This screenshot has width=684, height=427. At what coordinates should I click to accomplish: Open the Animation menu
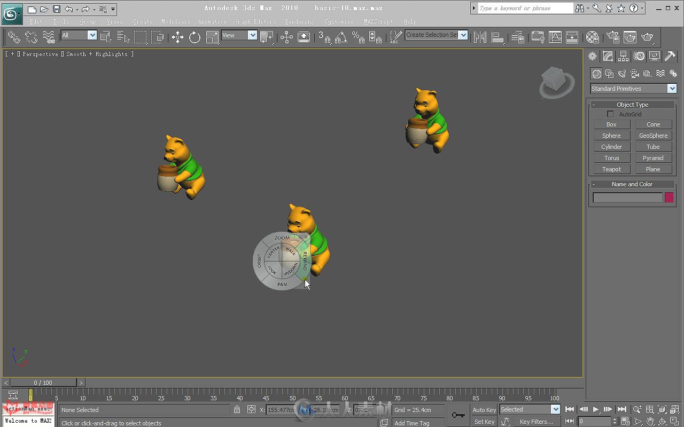[x=213, y=21]
